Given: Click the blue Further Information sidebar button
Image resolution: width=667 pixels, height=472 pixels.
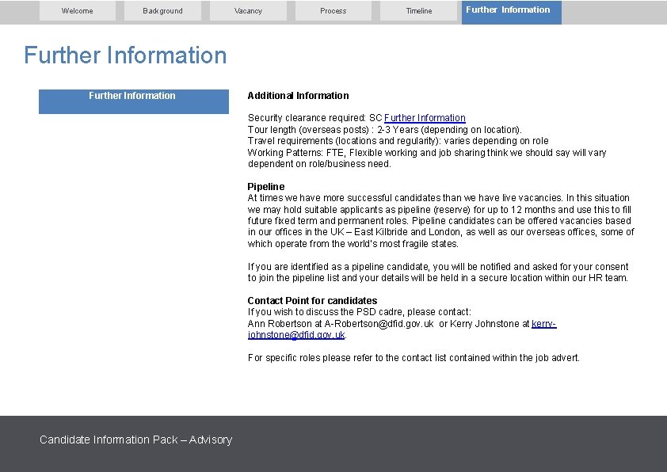Looking at the screenshot, I should point(134,101).
